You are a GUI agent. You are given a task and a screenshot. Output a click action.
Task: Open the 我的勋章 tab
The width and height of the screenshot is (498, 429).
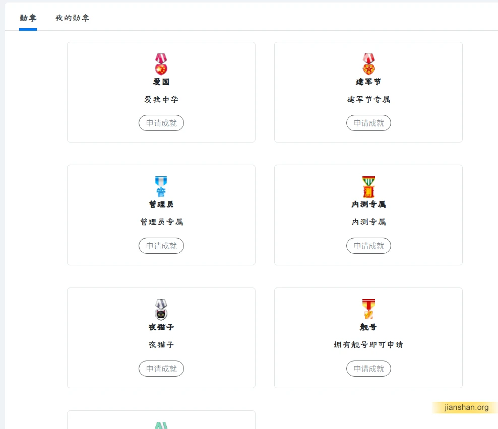(73, 18)
